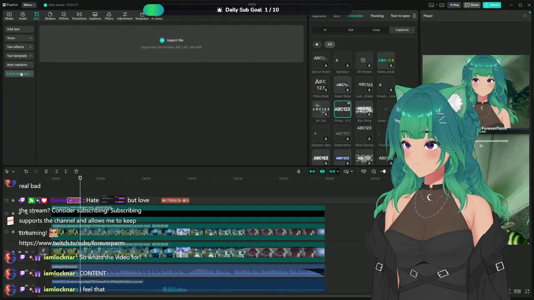Switch to the Animation properties tab
The image size is (534, 300).
[x=355, y=16]
